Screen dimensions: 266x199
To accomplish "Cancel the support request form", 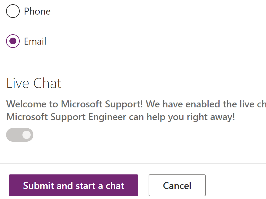I will pos(177,185).
